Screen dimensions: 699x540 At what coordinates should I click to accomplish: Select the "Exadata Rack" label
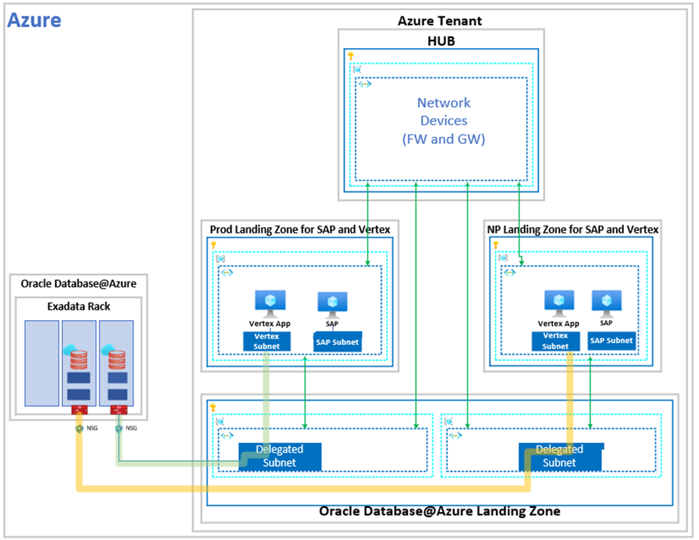tap(78, 307)
